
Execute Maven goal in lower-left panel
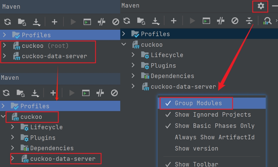[x=86, y=93]
